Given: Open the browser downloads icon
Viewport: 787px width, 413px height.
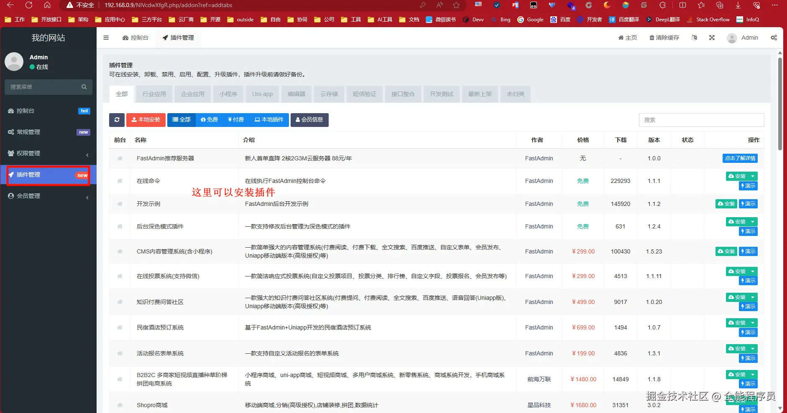Looking at the screenshot, I should 738,5.
